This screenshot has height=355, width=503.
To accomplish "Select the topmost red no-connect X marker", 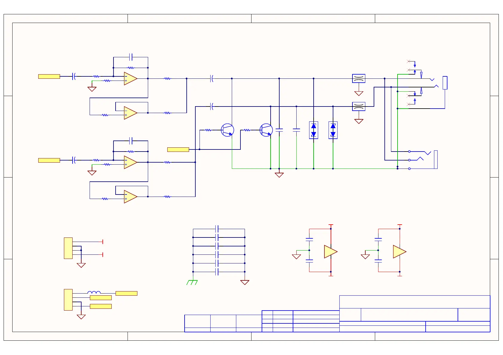I will 408,61.
